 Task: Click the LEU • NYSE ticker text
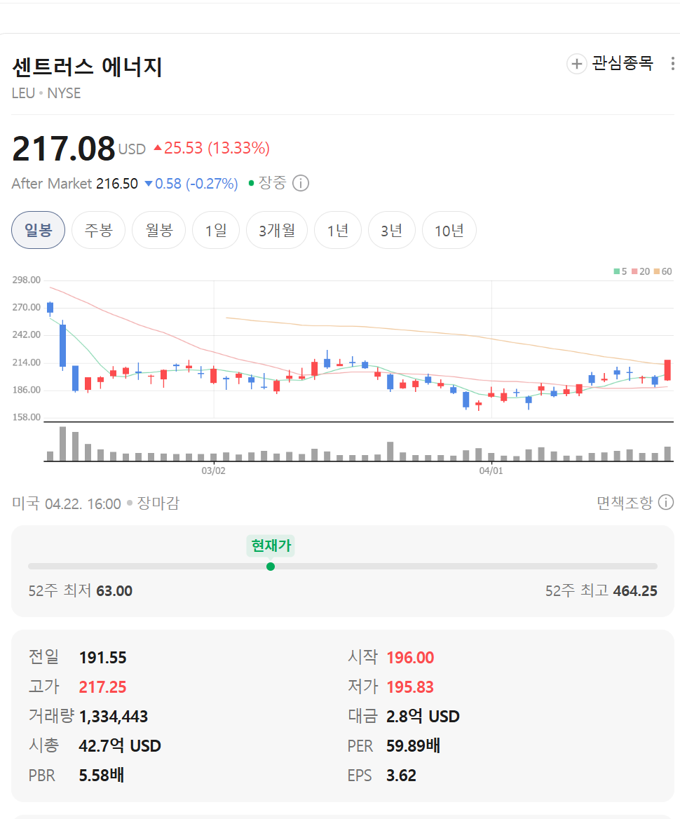46,93
